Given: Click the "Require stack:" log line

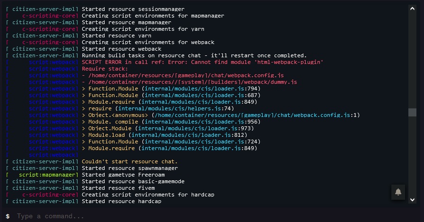Looking at the screenshot, I should point(102,69).
